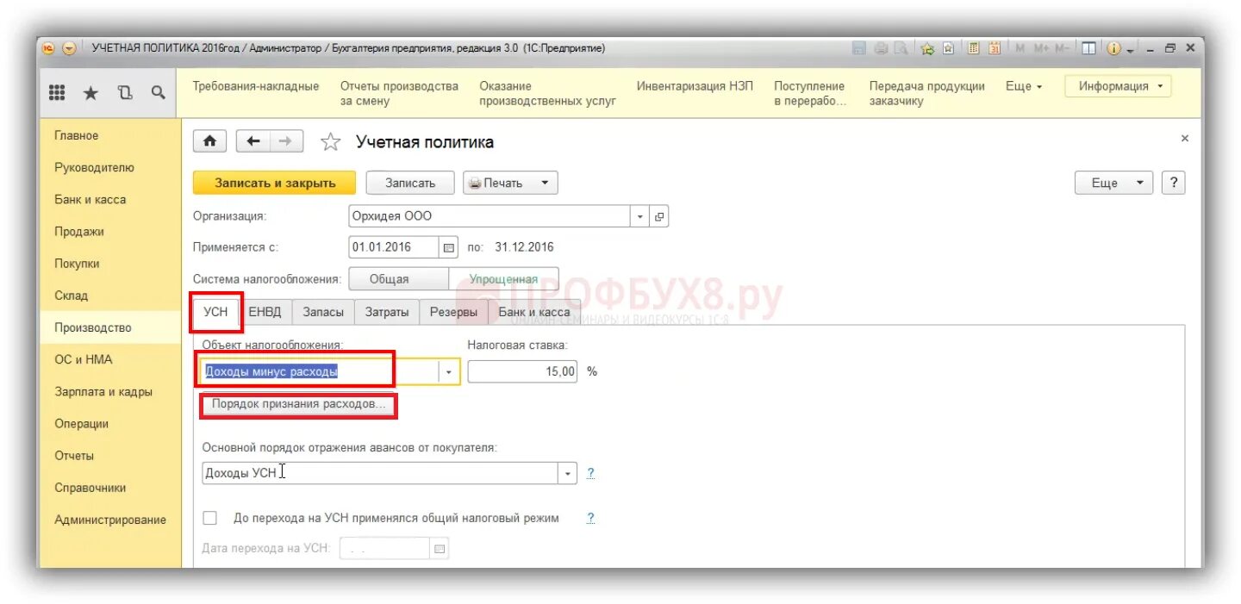The height and width of the screenshot is (604, 1241).
Task: Open the Зарплата и кадры section
Action: (103, 391)
